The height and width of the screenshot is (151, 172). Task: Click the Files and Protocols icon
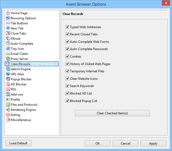[x=8, y=105]
